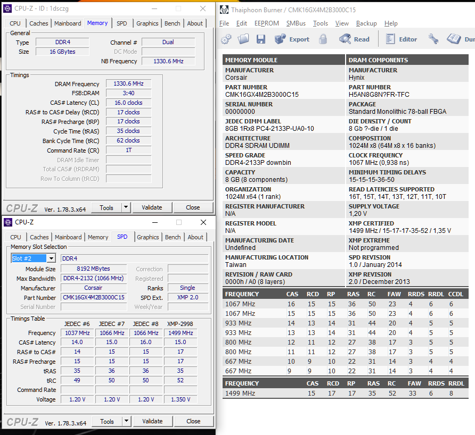This screenshot has width=475, height=435.
Task: Switch to About tab in upper CPU-Z window
Action: pyautogui.click(x=195, y=23)
